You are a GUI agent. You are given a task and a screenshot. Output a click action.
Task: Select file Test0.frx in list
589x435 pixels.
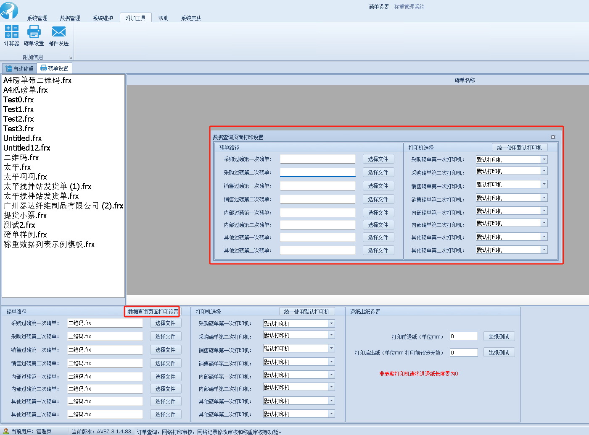(18, 99)
